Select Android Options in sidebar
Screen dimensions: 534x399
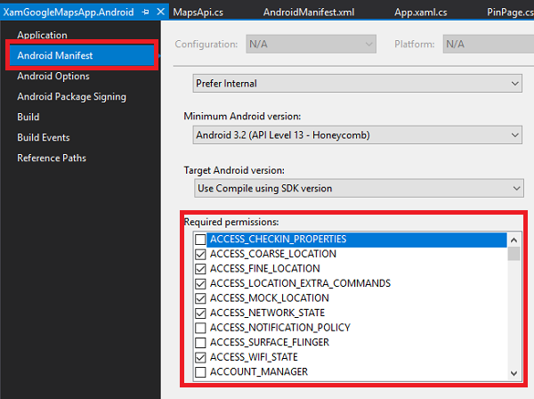coord(53,77)
